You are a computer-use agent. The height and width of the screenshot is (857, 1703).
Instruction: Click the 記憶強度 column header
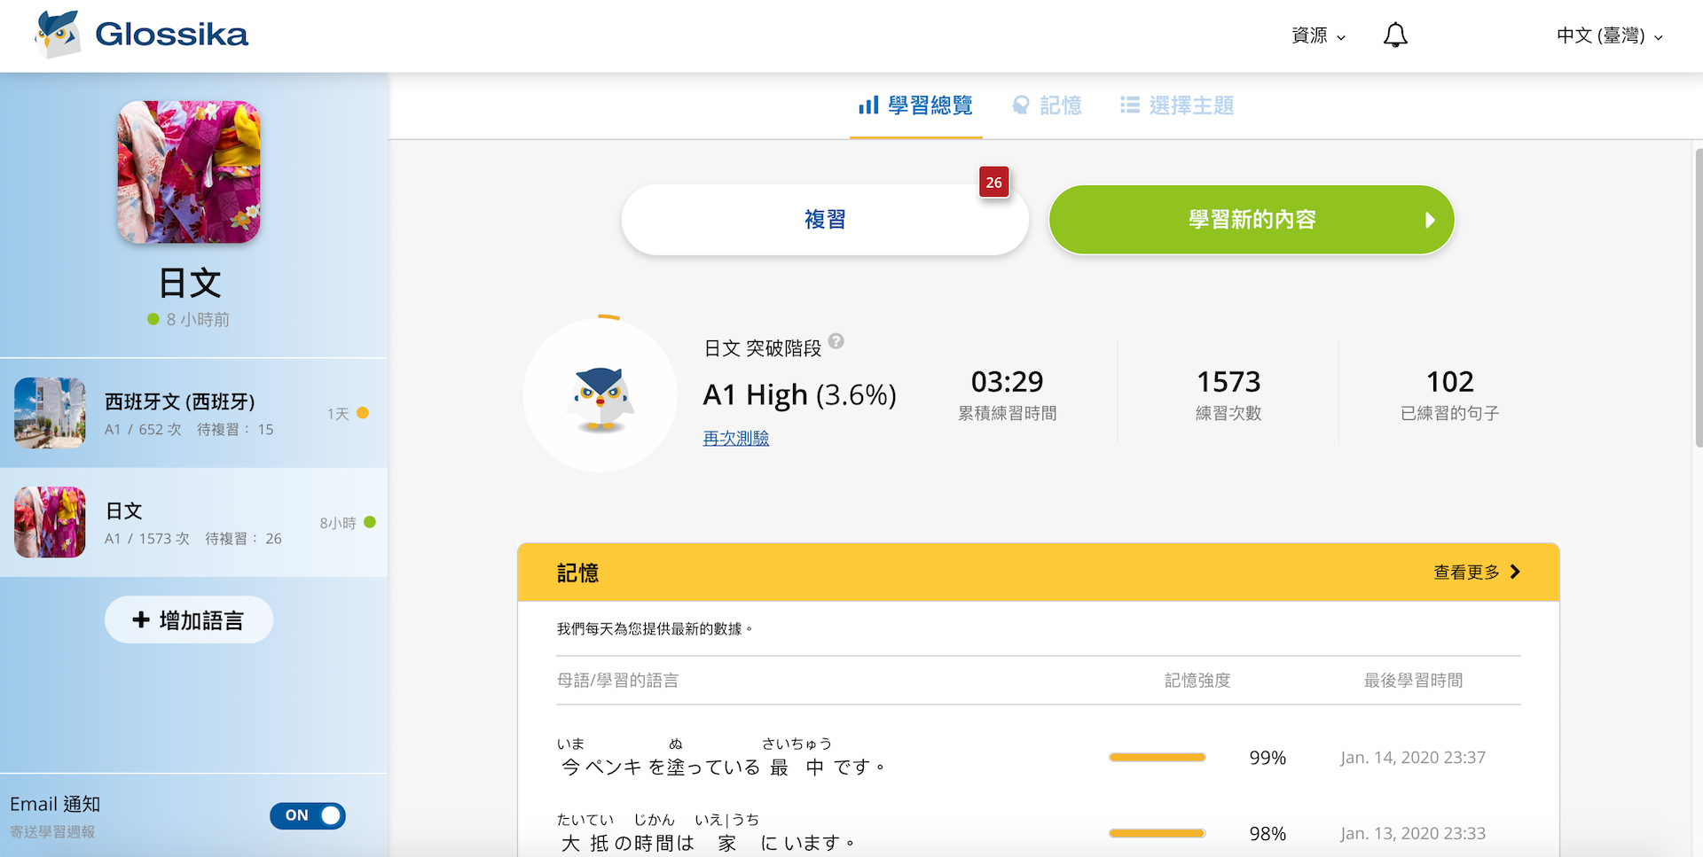click(1197, 681)
